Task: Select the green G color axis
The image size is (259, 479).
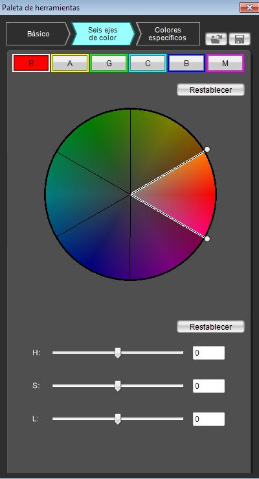Action: click(109, 63)
